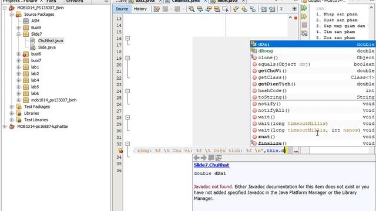The image size is (376, 211).
Task: Click the Go to Source icon in Javadoc popup
Action: (219, 158)
